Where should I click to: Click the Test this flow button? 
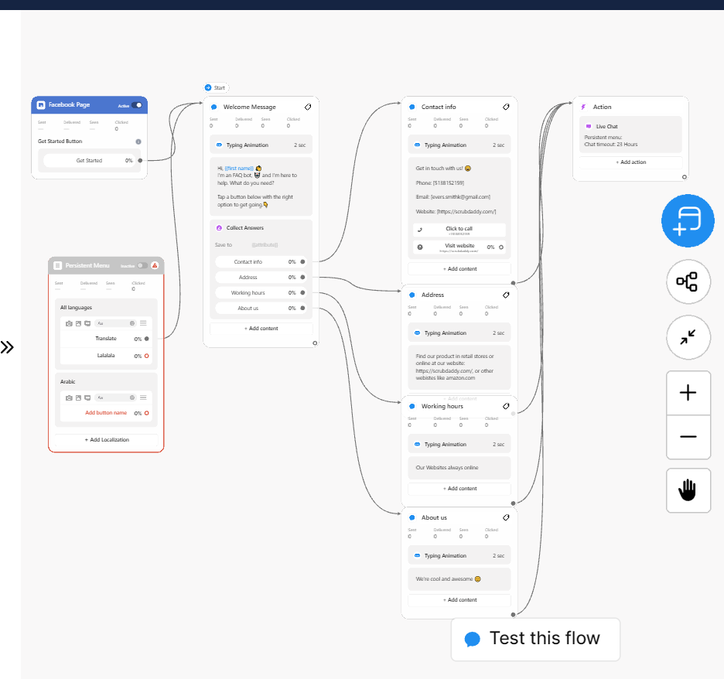point(535,639)
